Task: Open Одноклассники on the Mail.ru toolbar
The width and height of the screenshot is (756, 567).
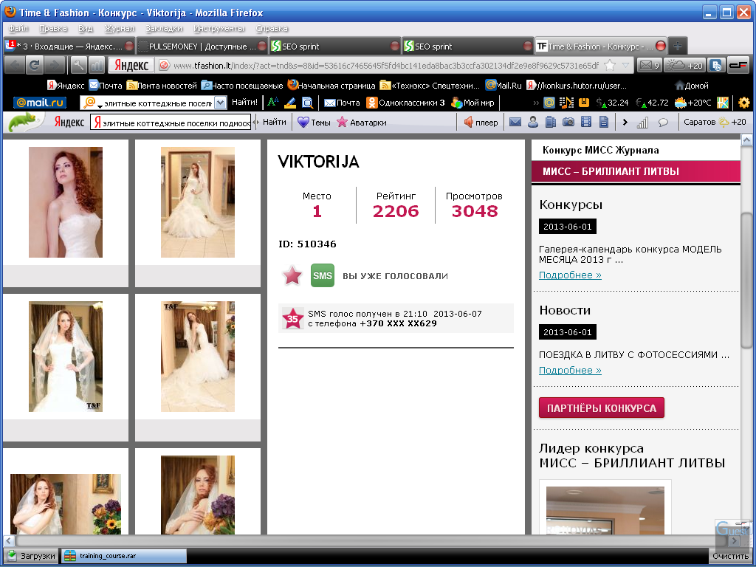Action: 405,103
